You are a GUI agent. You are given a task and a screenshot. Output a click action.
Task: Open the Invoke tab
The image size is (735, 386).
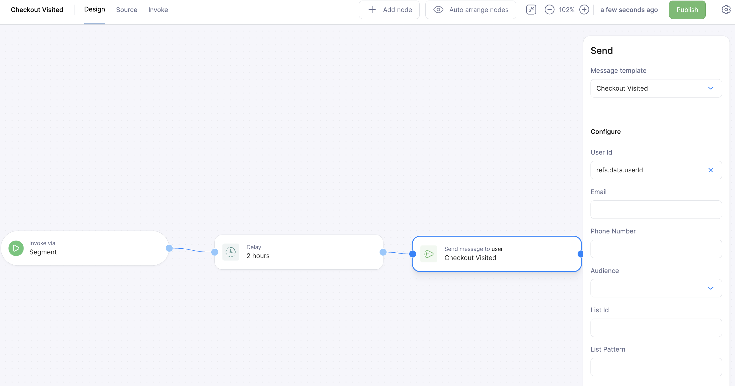(158, 10)
